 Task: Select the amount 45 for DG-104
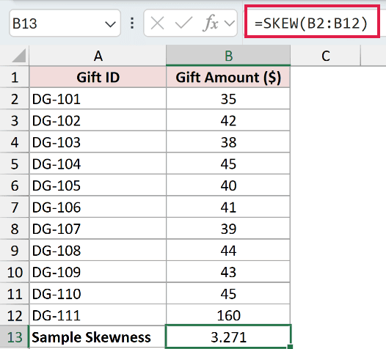coord(228,164)
